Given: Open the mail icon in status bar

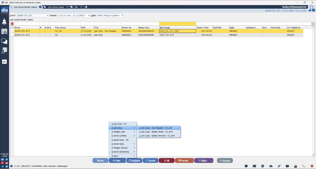Looking at the screenshot, I should 254,166.
